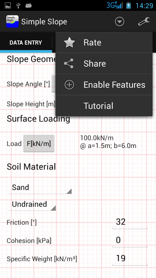The image size is (156, 278).
Task: Tap the plus circle Enable Features icon
Action: [x=69, y=85]
